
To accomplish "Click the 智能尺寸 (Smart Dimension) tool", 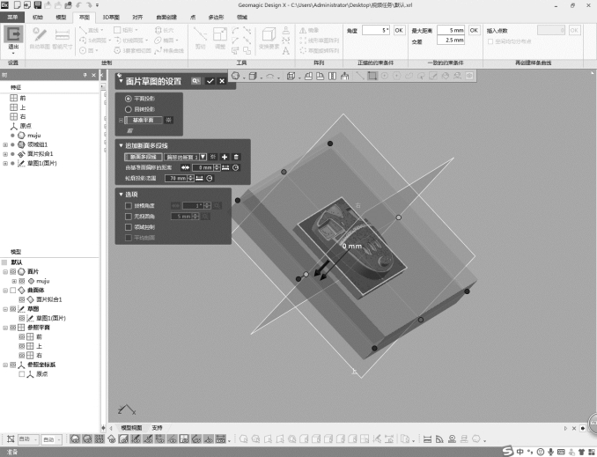I will coord(63,40).
